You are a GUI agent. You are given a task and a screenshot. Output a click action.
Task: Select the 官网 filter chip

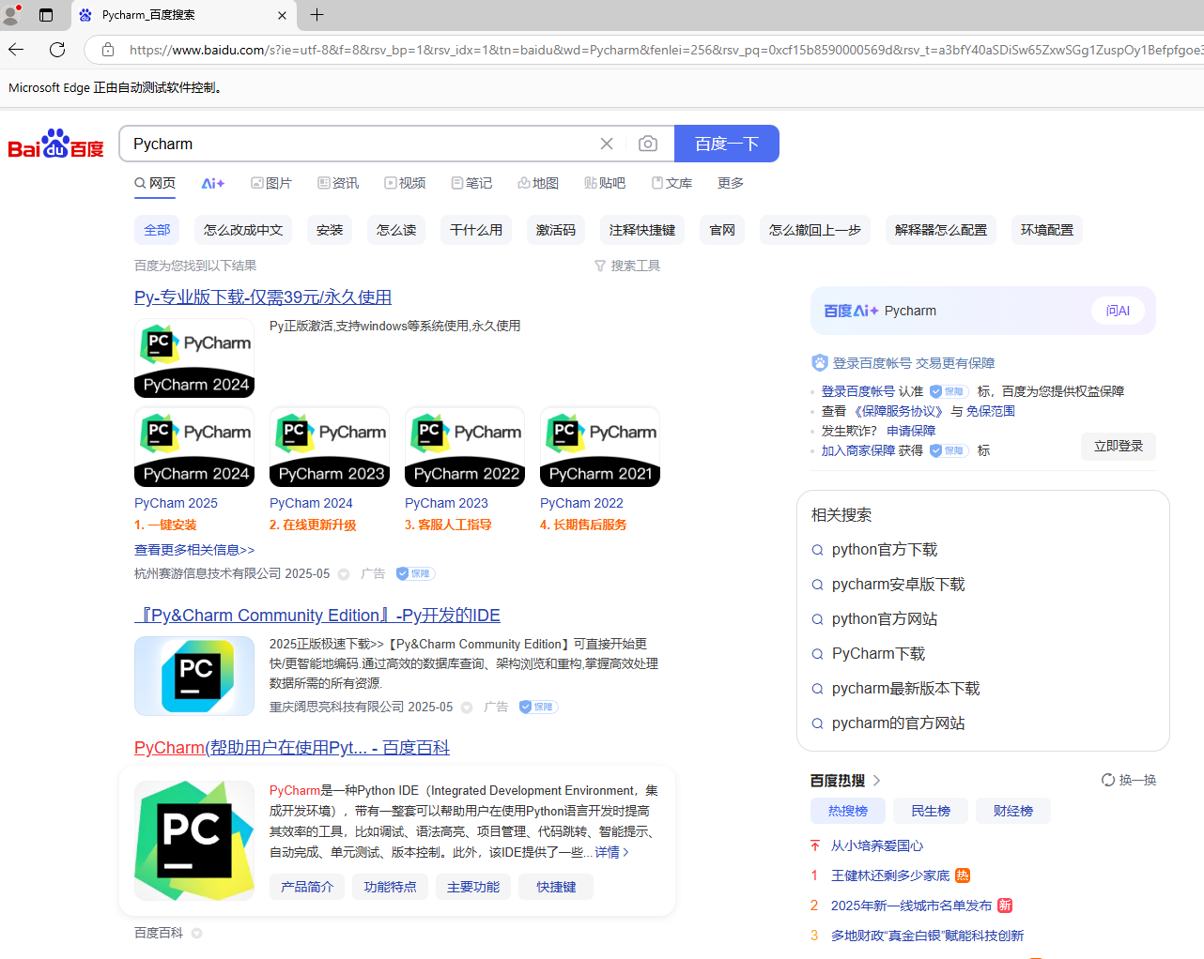[722, 230]
